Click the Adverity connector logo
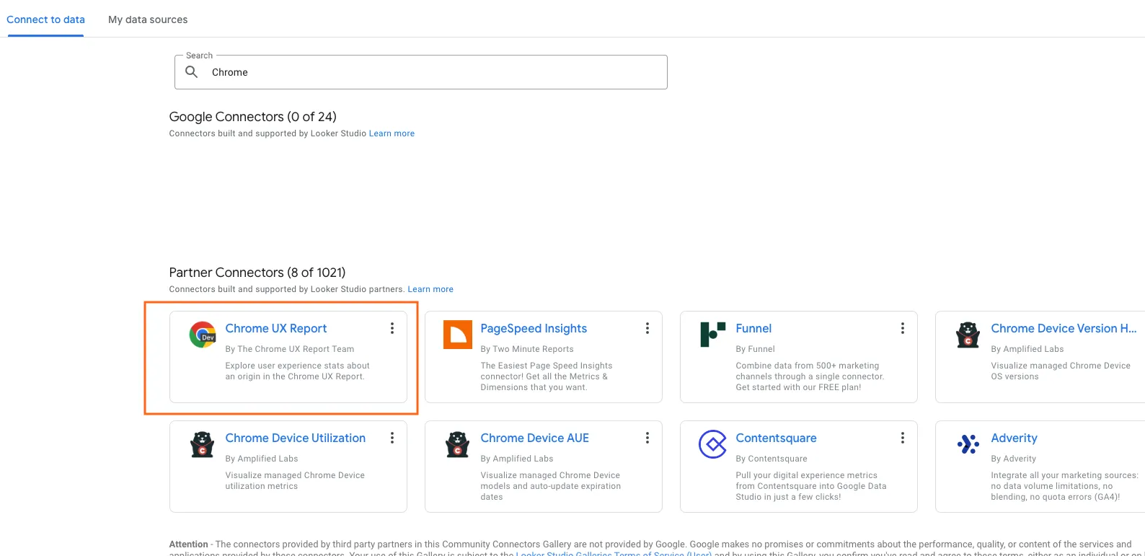1145x556 pixels. coord(968,444)
